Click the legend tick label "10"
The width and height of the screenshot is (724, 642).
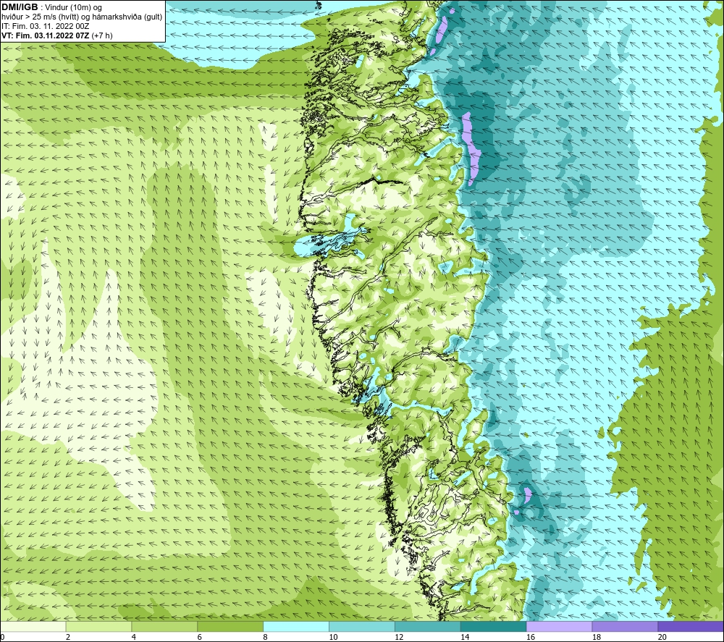333,637
